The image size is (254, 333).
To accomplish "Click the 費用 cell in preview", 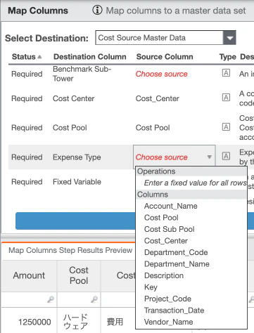I will (115, 322).
